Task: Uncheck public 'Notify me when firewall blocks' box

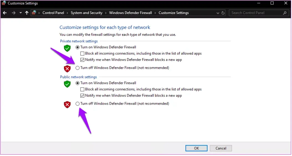Action: [82, 95]
